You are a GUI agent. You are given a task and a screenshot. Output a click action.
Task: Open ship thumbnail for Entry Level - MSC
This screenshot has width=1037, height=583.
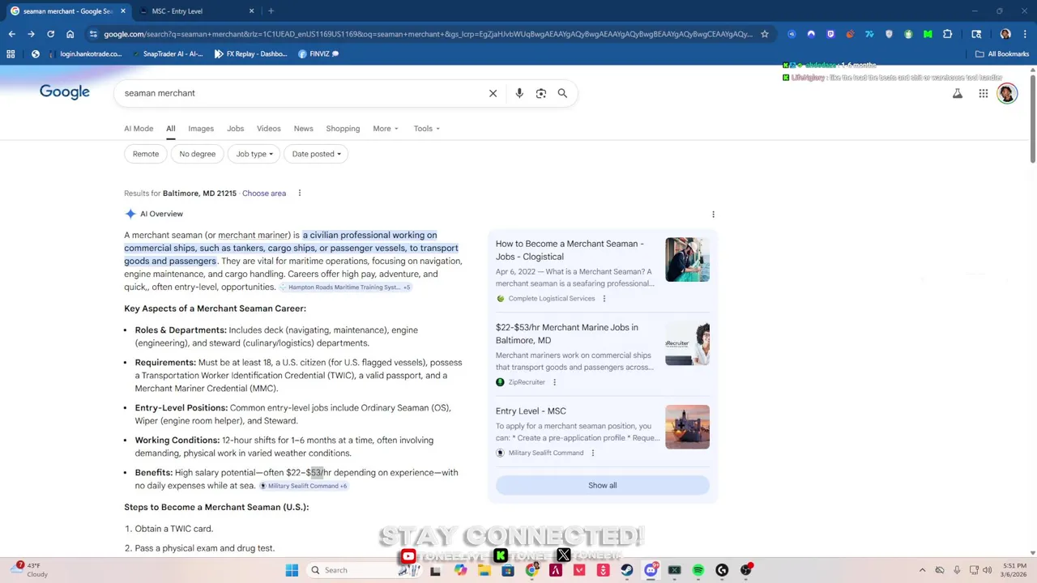[x=687, y=427]
